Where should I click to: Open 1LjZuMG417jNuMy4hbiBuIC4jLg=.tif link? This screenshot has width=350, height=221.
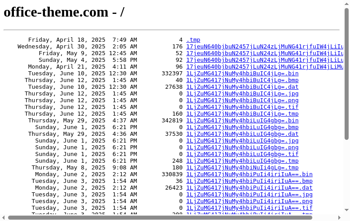pyautogui.click(x=242, y=107)
